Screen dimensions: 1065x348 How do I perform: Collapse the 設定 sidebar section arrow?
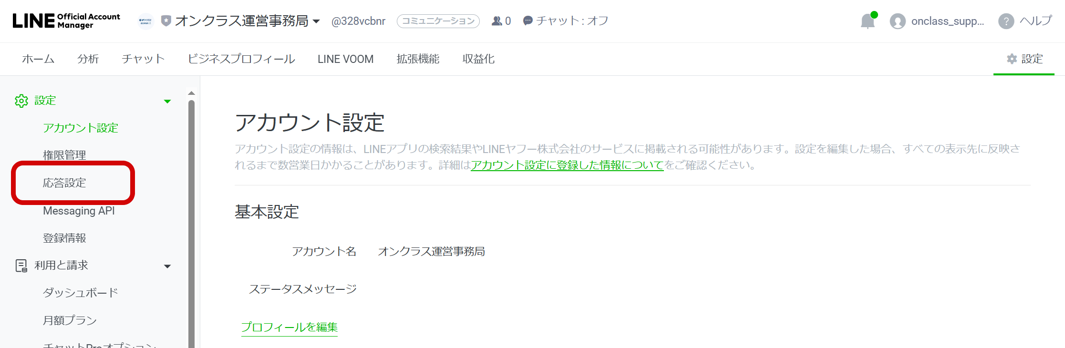coord(167,101)
